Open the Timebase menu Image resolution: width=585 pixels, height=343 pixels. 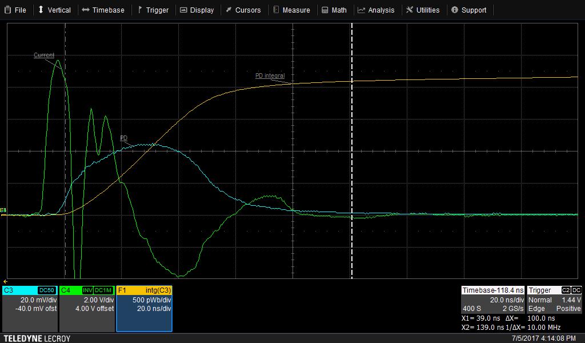(103, 10)
